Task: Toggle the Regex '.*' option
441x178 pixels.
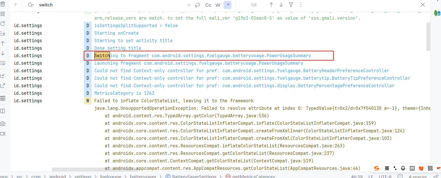Action: 227,5
